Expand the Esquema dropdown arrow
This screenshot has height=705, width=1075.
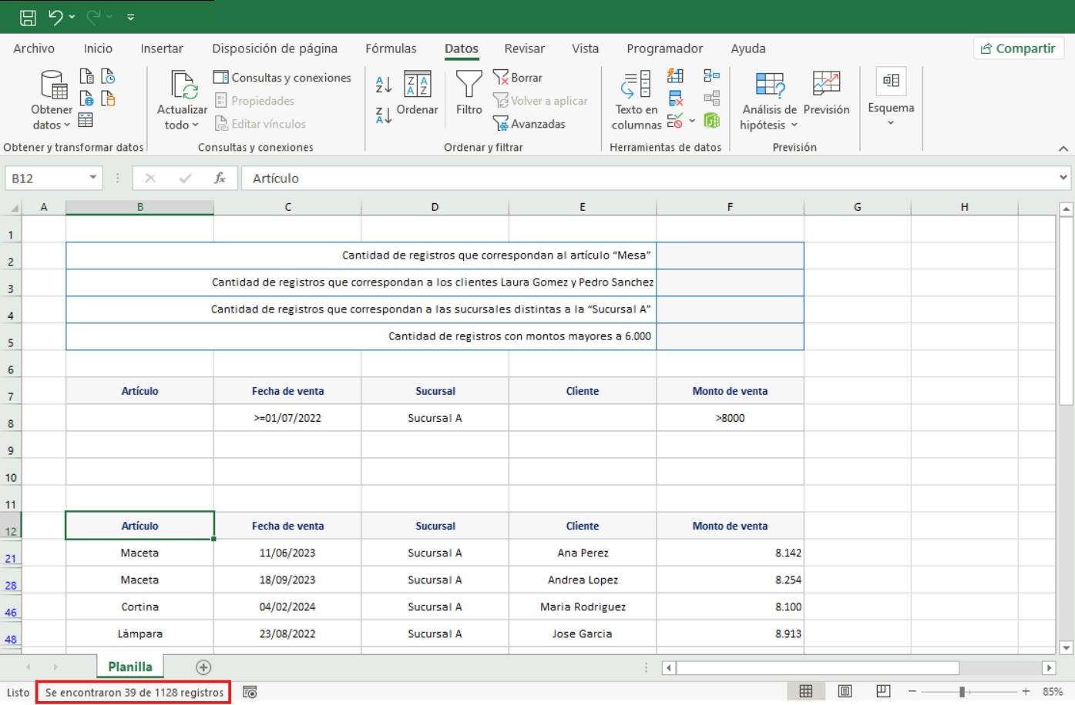(891, 123)
